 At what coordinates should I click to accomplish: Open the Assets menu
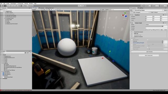pyautogui.click(x=8, y=3)
